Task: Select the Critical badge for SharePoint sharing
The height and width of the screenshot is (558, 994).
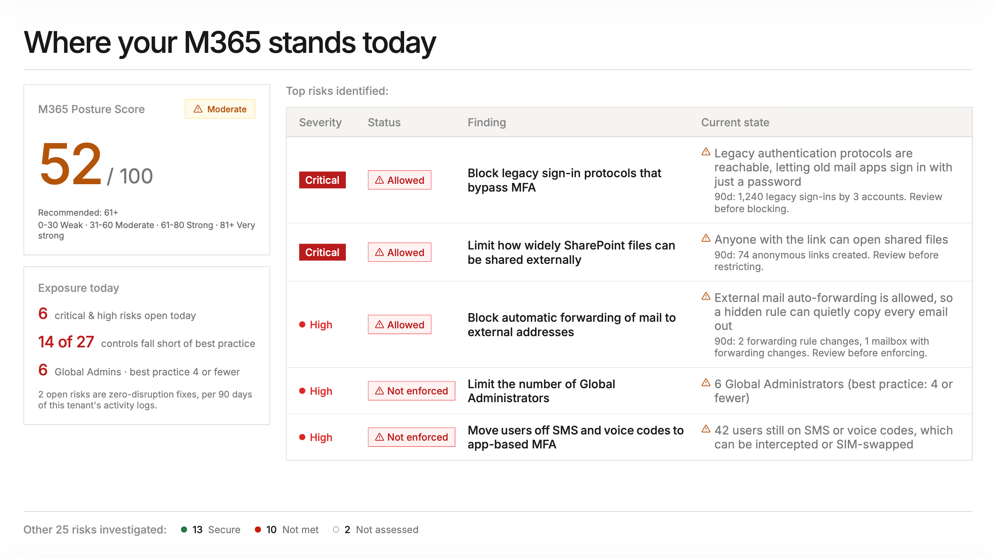Action: coord(322,252)
